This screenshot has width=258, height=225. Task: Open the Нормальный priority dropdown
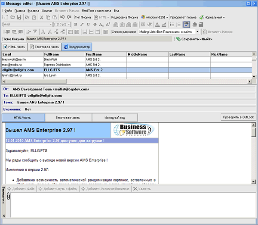coord(224,17)
